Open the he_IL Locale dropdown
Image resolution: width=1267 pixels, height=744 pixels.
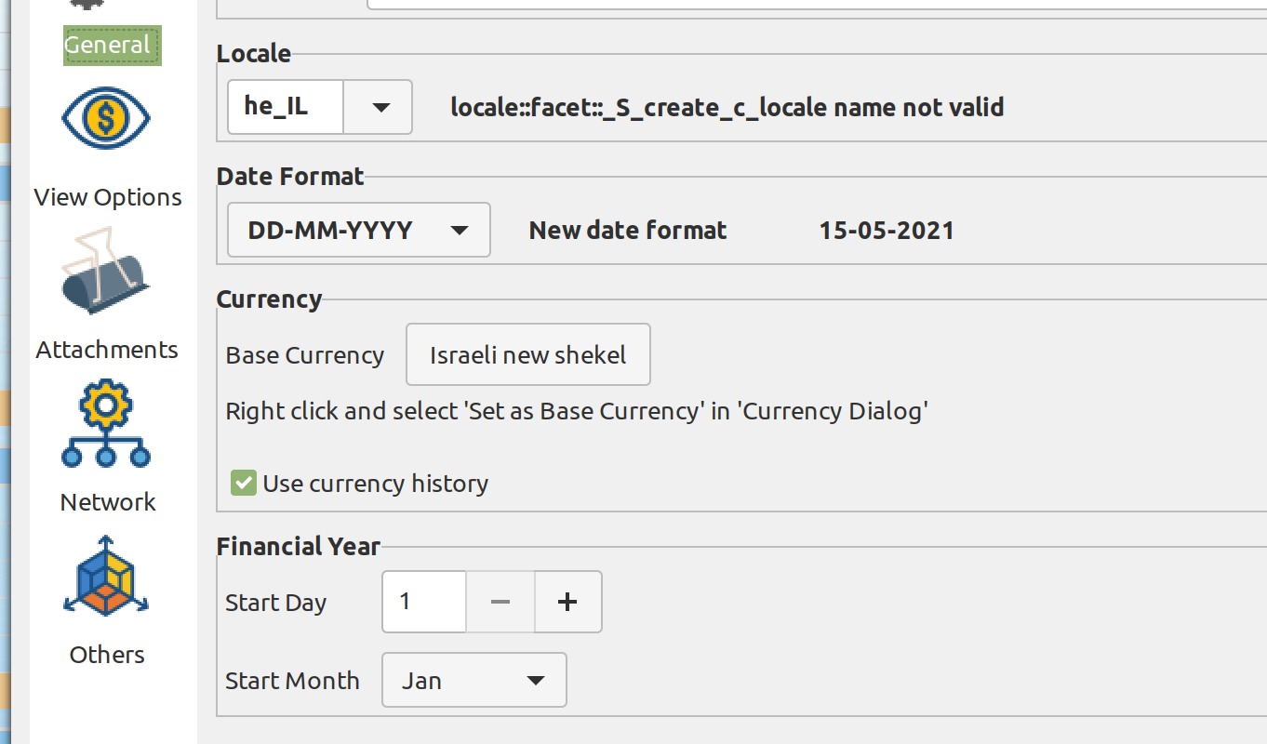pos(378,107)
